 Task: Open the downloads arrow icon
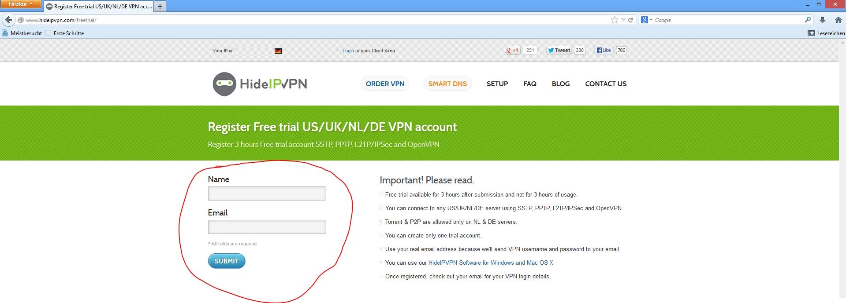pyautogui.click(x=823, y=20)
